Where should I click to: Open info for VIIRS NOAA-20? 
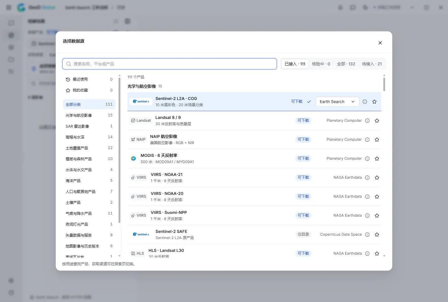click(367, 196)
